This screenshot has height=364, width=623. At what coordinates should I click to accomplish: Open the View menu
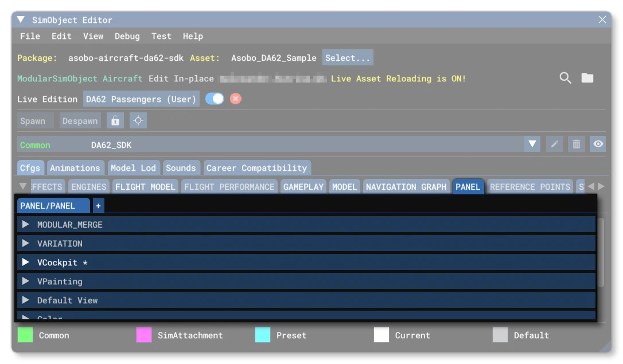click(94, 36)
